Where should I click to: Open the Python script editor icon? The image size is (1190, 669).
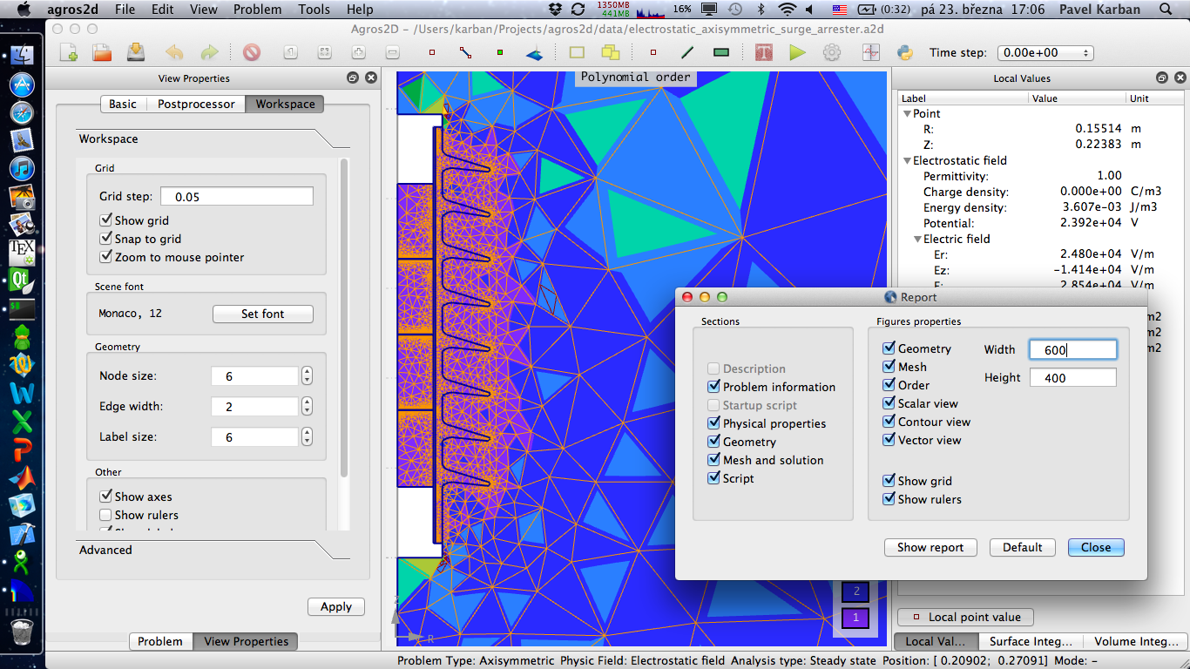[x=905, y=52]
